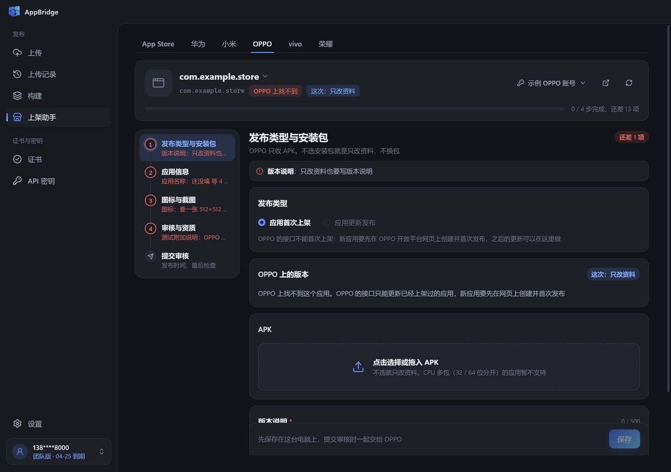Switch to the 华为 tab
Viewport: 671px width, 472px height.
pyautogui.click(x=198, y=44)
